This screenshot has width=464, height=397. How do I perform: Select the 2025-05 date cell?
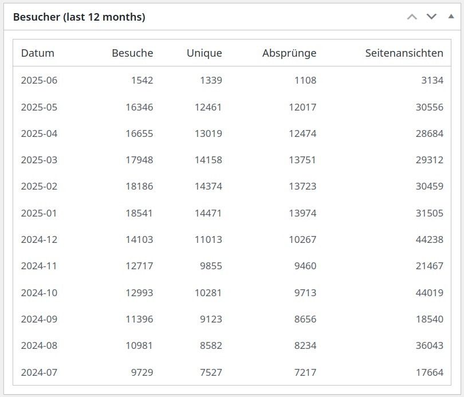click(39, 107)
